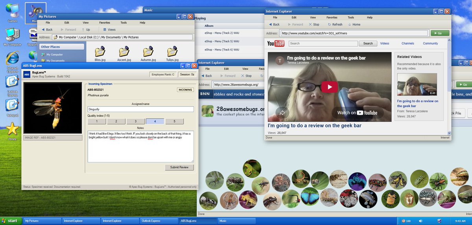The width and height of the screenshot is (472, 225).
Task: Click the 28awesomebugs site logo icon
Action: pyautogui.click(x=207, y=111)
